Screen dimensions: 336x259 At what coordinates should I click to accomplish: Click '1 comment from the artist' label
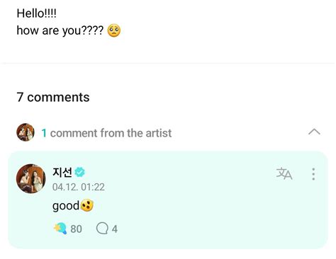(x=106, y=133)
